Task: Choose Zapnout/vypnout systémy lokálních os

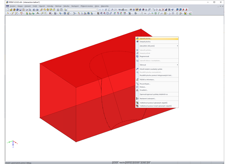Action: 157,94
